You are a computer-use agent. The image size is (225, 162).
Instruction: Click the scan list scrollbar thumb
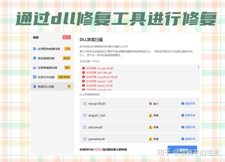click(x=199, y=67)
